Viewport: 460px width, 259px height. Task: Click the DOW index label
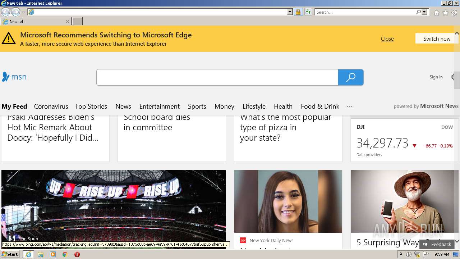[447, 127]
